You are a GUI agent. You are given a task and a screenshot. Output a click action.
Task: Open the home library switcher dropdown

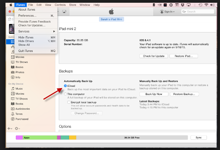pos(11,19)
